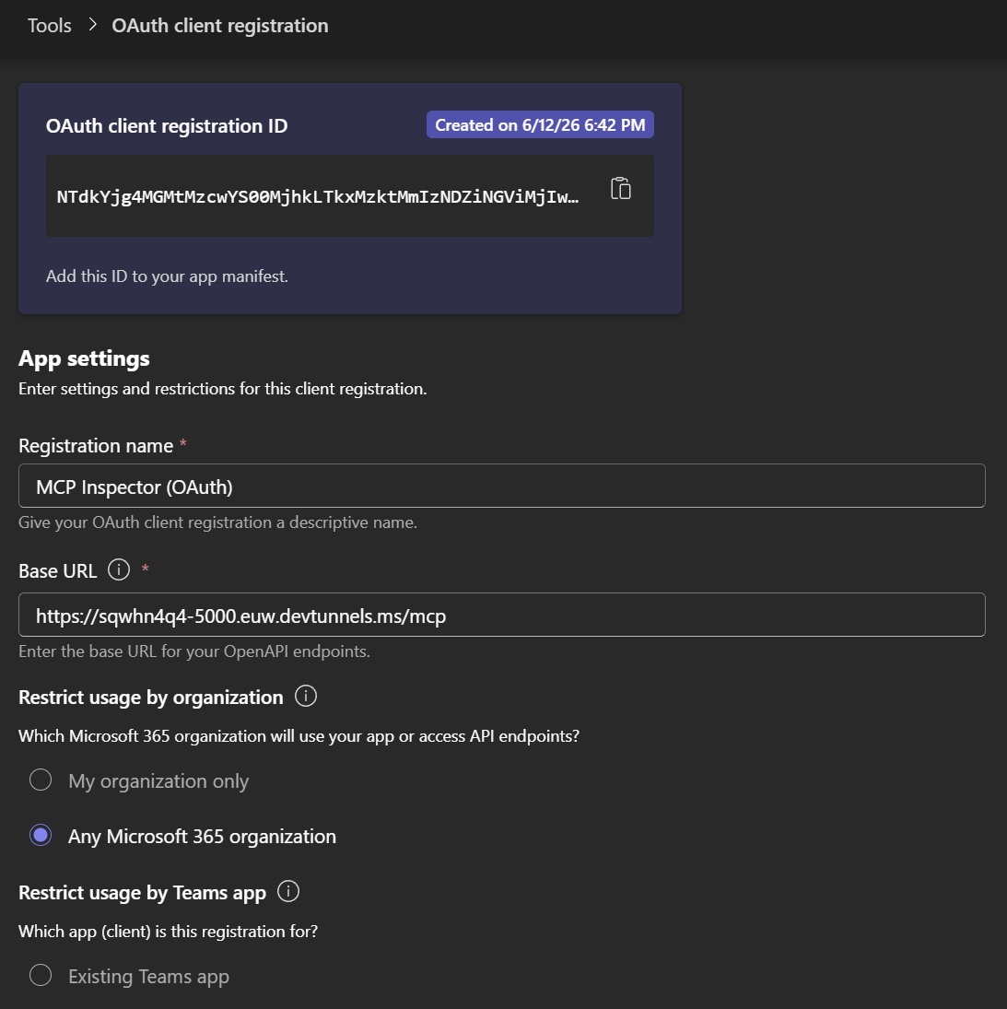Click 'Give your OAuth client registration' hint
The width and height of the screenshot is (1007, 1009).
pos(218,522)
